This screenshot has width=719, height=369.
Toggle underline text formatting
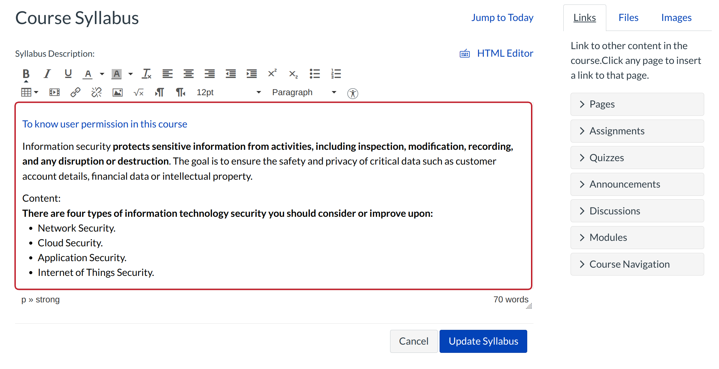(x=68, y=74)
